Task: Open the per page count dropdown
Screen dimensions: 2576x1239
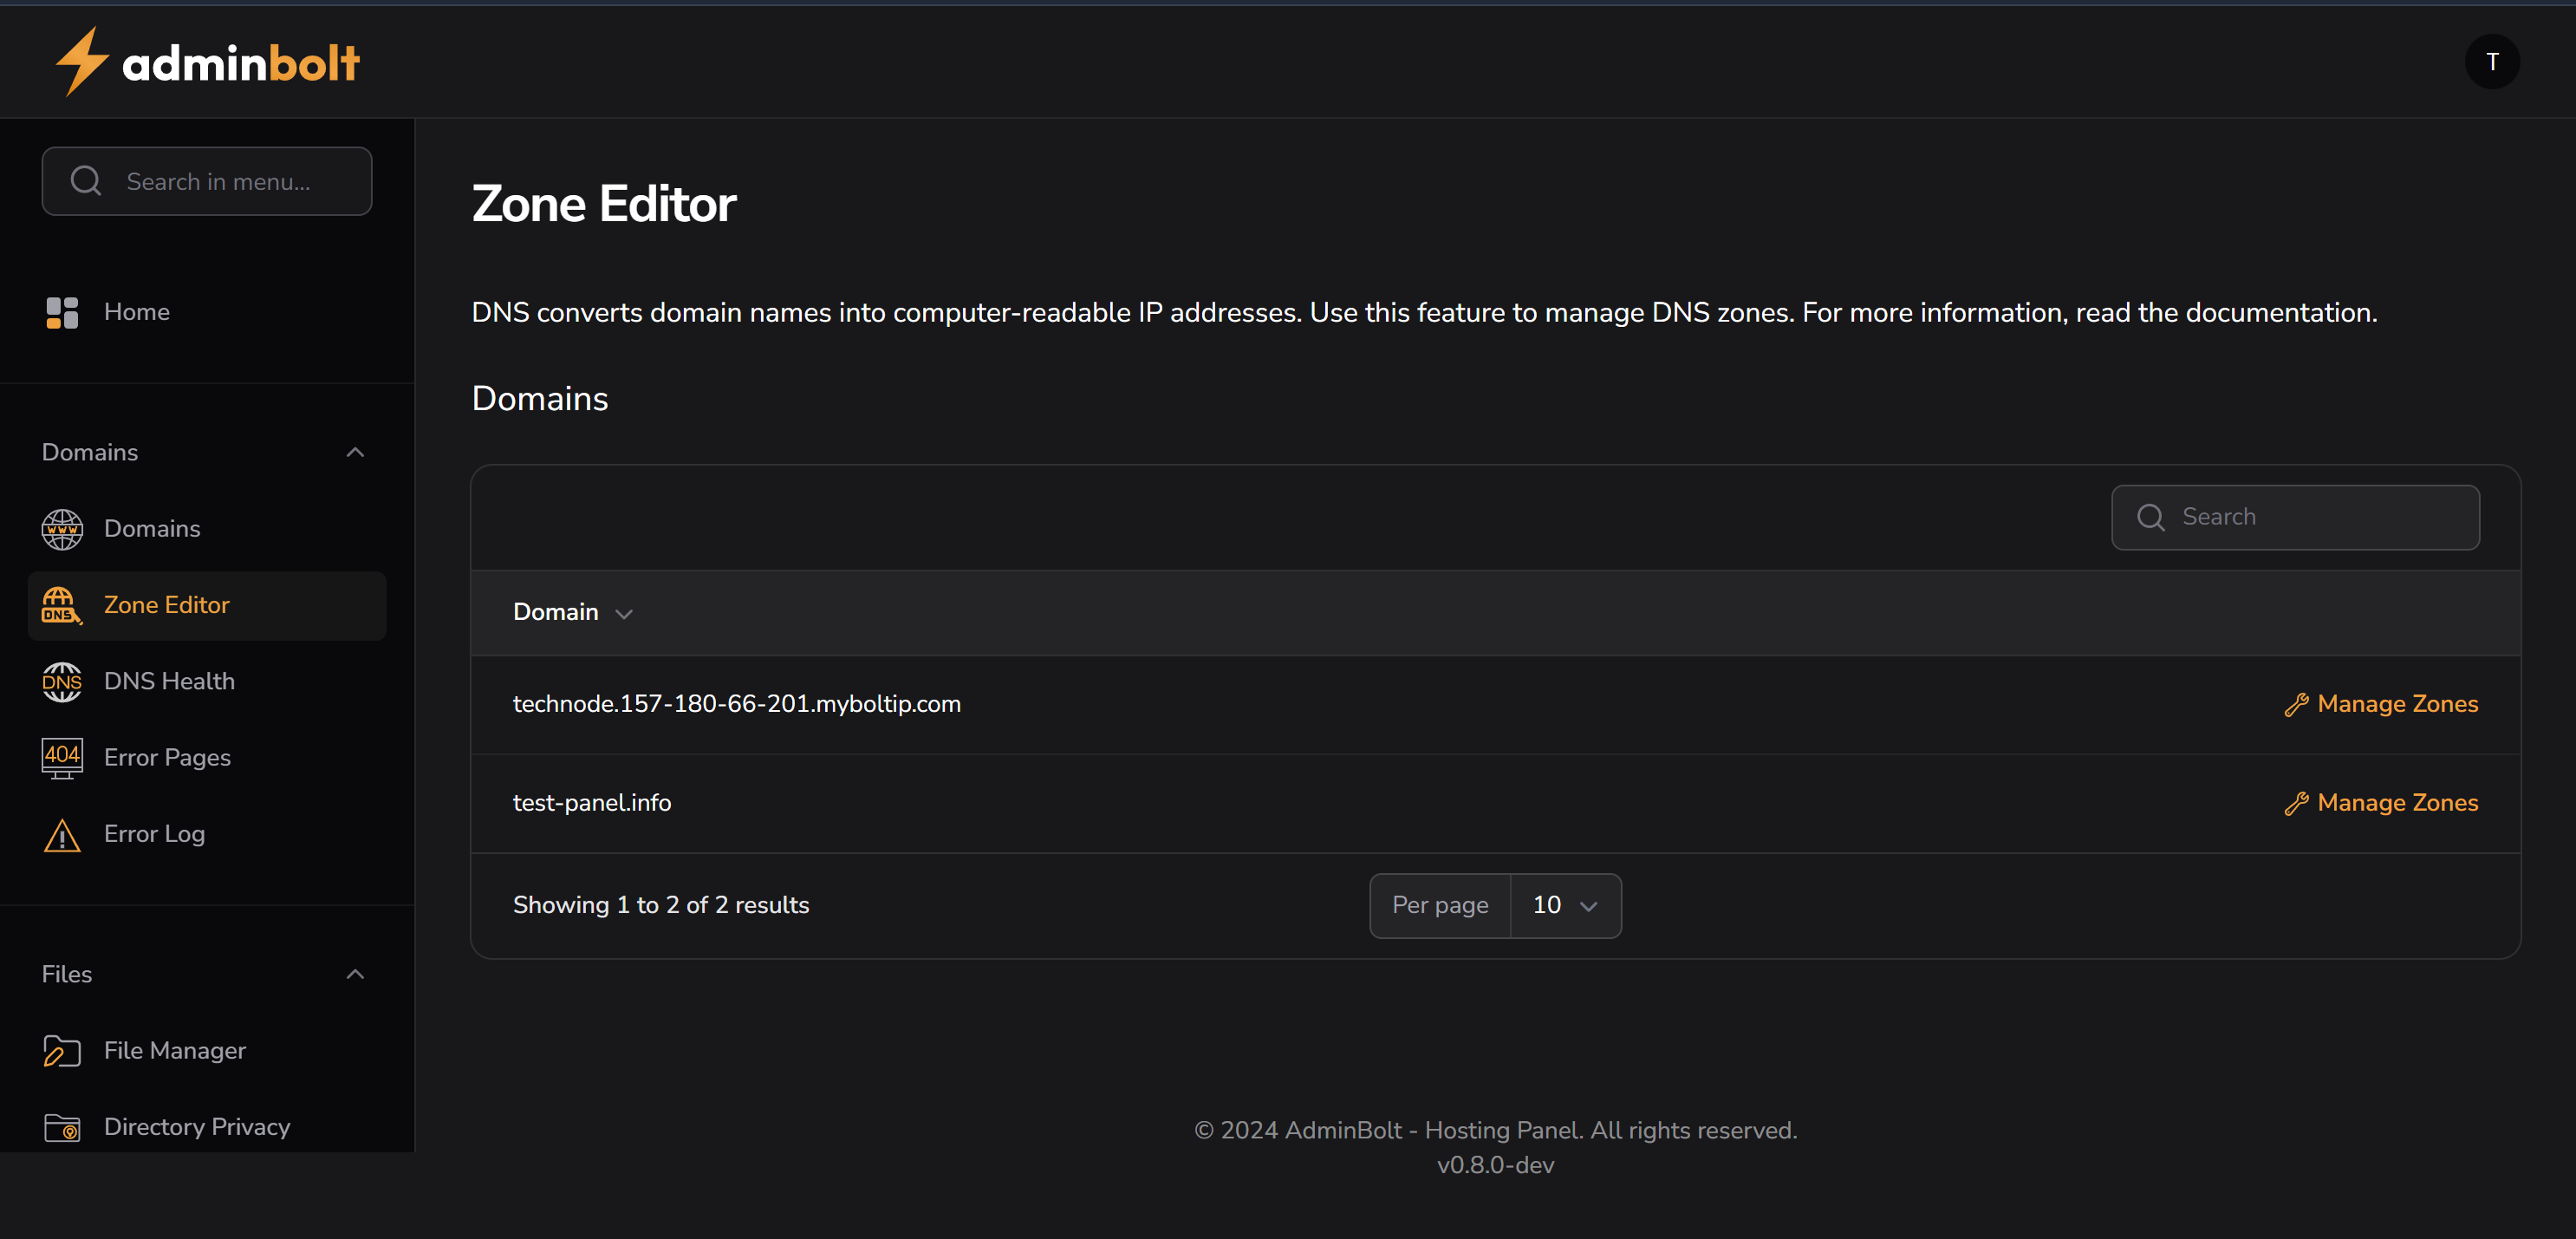Action: [x=1564, y=905]
